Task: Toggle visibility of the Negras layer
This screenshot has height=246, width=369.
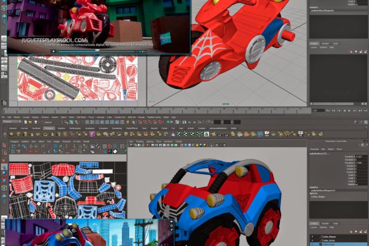Action: [x=312, y=237]
